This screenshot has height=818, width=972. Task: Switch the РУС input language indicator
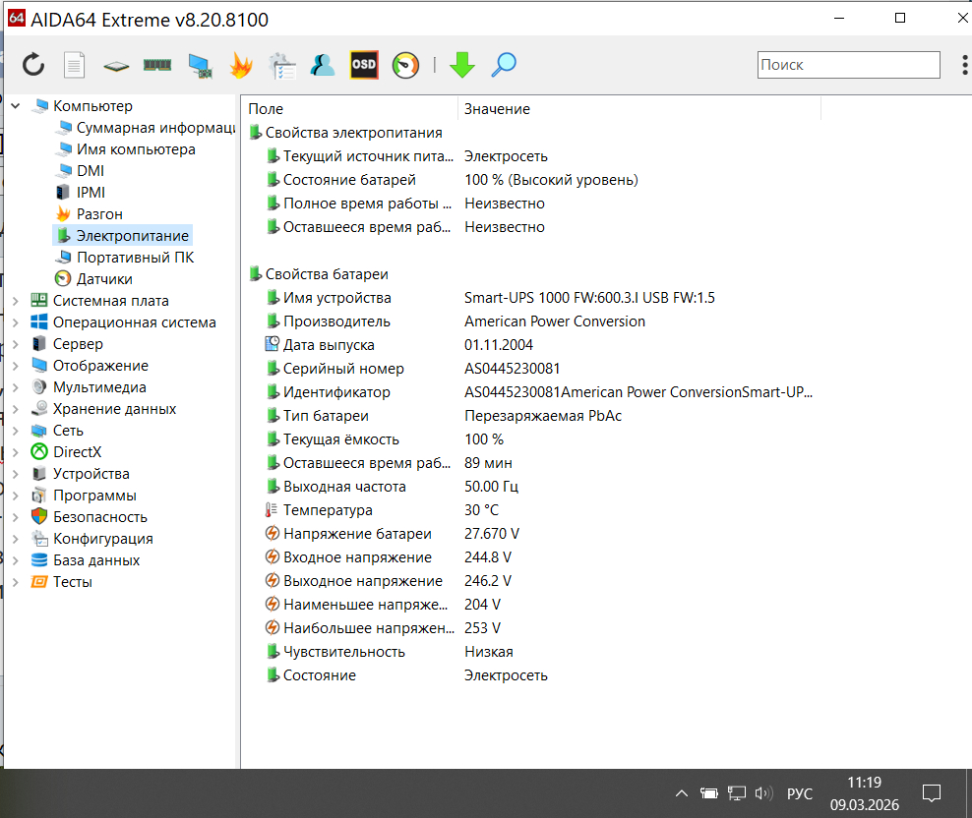coord(800,793)
